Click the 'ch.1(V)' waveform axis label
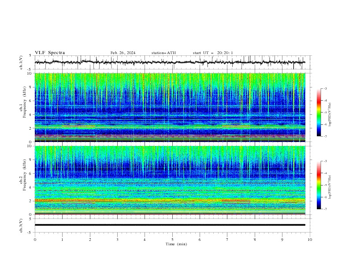The width and height of the screenshot is (349, 269). click(x=21, y=62)
